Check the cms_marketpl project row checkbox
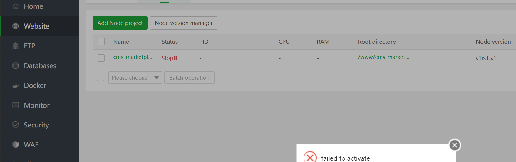516x162 pixels. tap(101, 58)
